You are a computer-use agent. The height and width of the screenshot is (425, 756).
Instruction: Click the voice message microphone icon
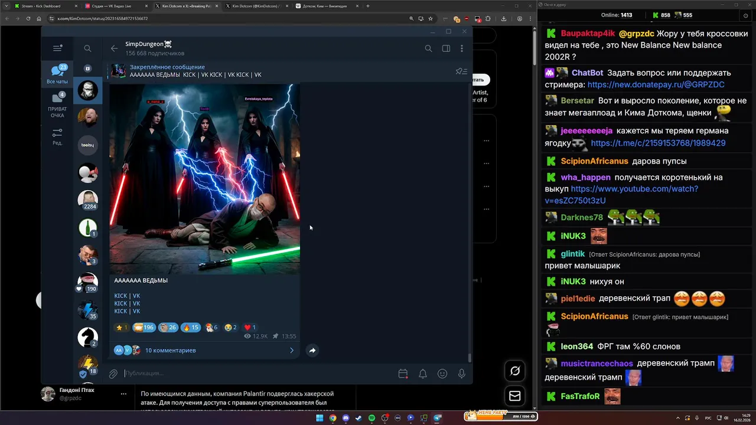click(x=462, y=373)
